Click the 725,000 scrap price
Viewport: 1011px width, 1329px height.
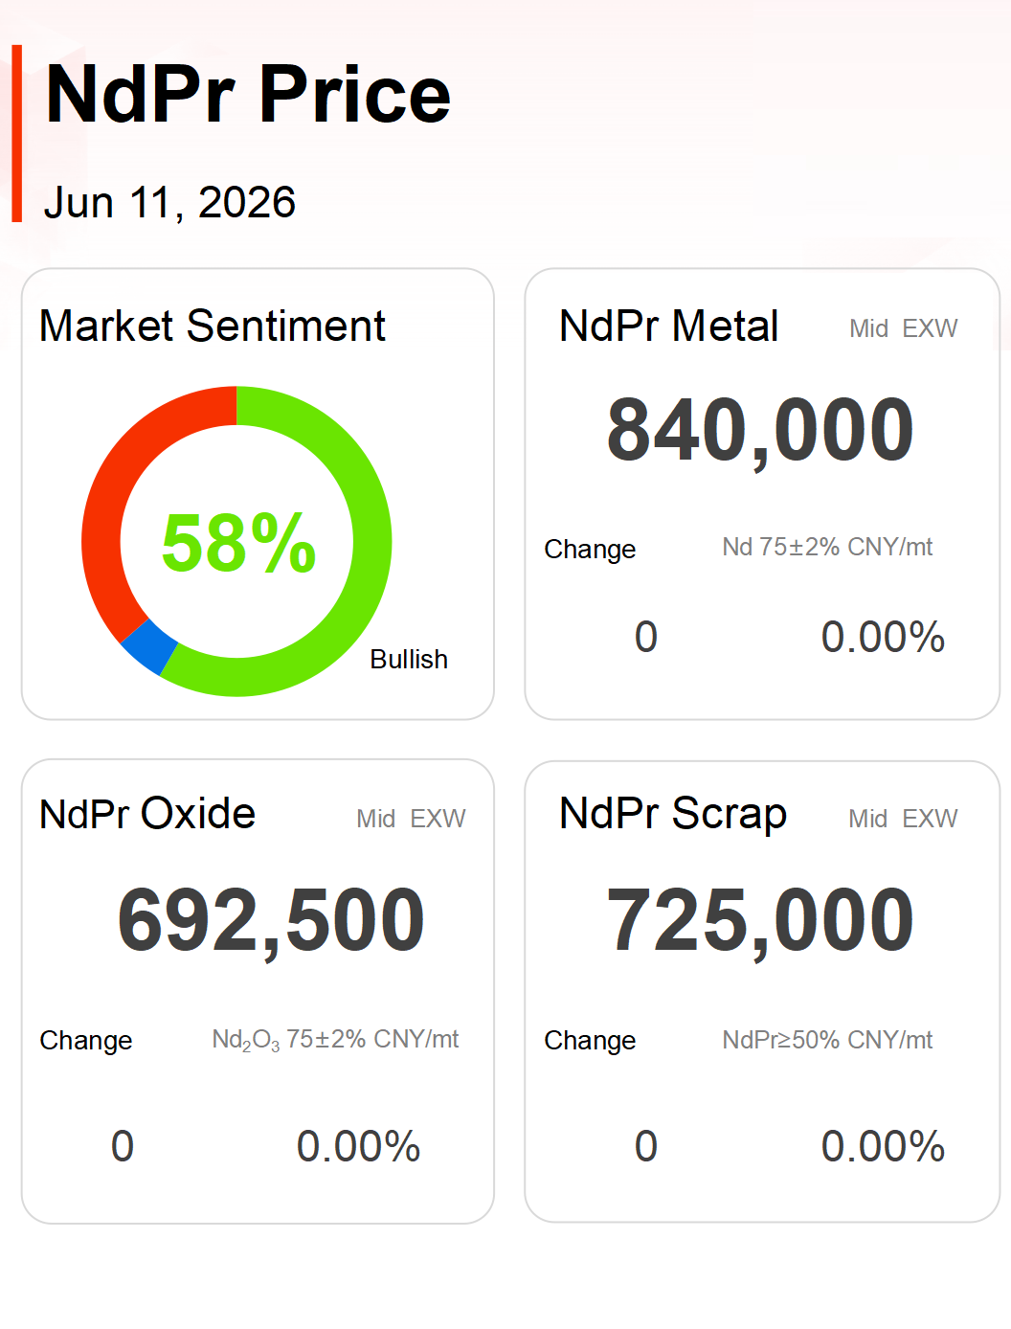(760, 921)
